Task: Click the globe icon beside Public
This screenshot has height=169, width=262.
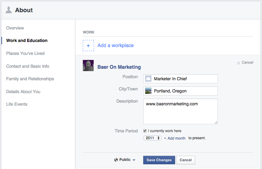Action: (116, 160)
